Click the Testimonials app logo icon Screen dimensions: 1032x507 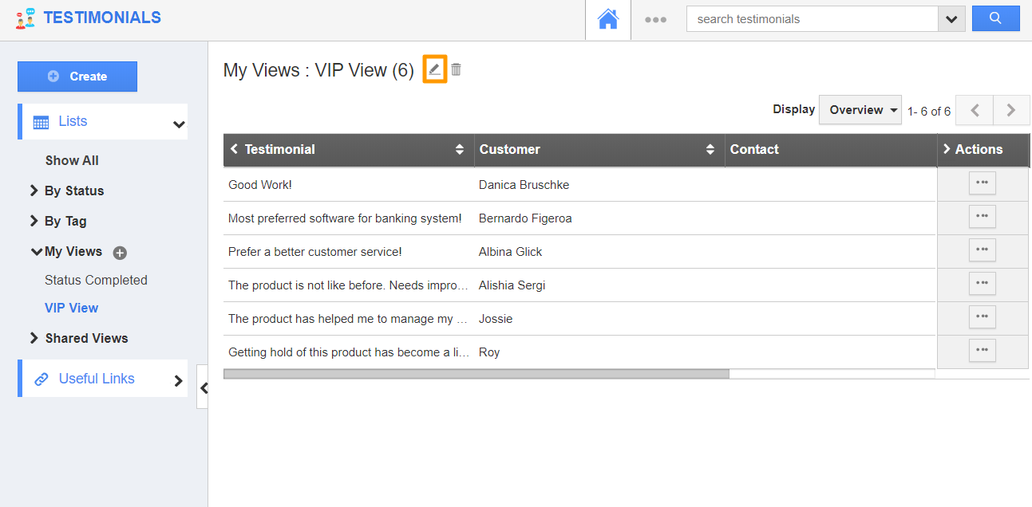click(26, 18)
